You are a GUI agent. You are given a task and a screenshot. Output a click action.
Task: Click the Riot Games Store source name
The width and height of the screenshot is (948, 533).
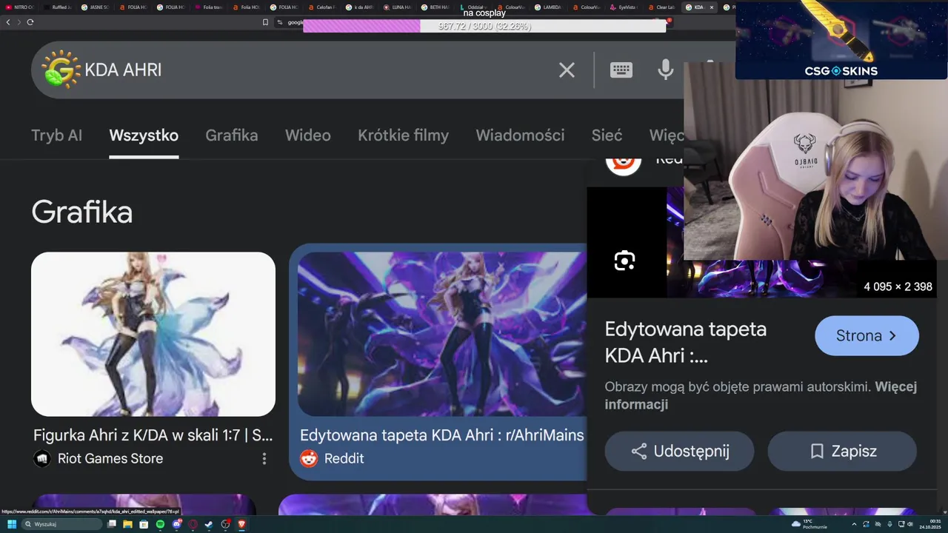coord(110,459)
